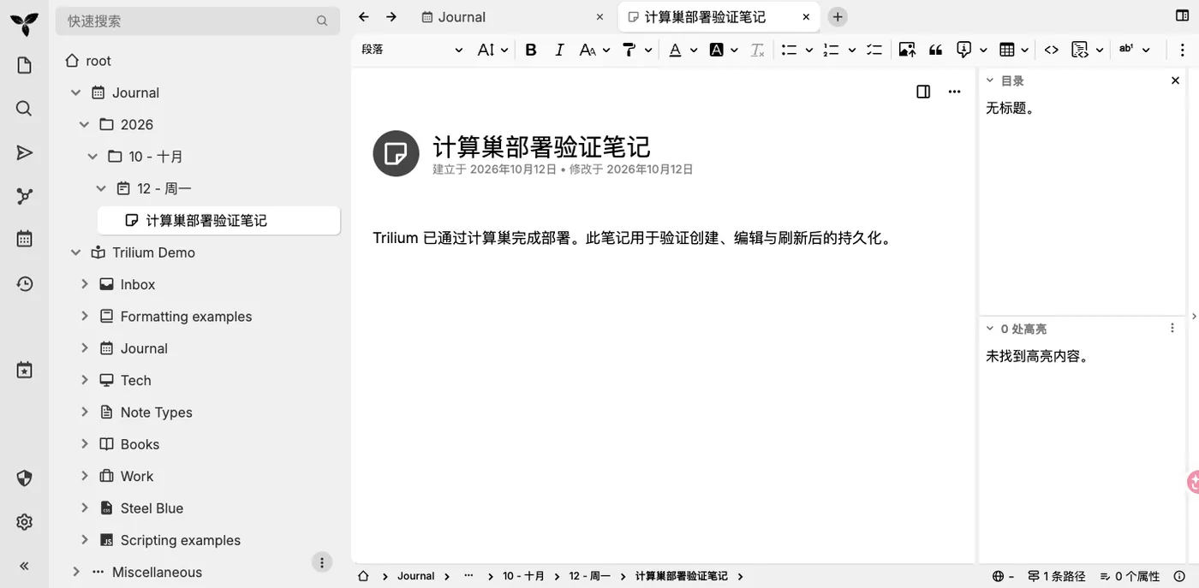Click the search magnifier in quick search box
This screenshot has width=1199, height=588.
pos(322,21)
